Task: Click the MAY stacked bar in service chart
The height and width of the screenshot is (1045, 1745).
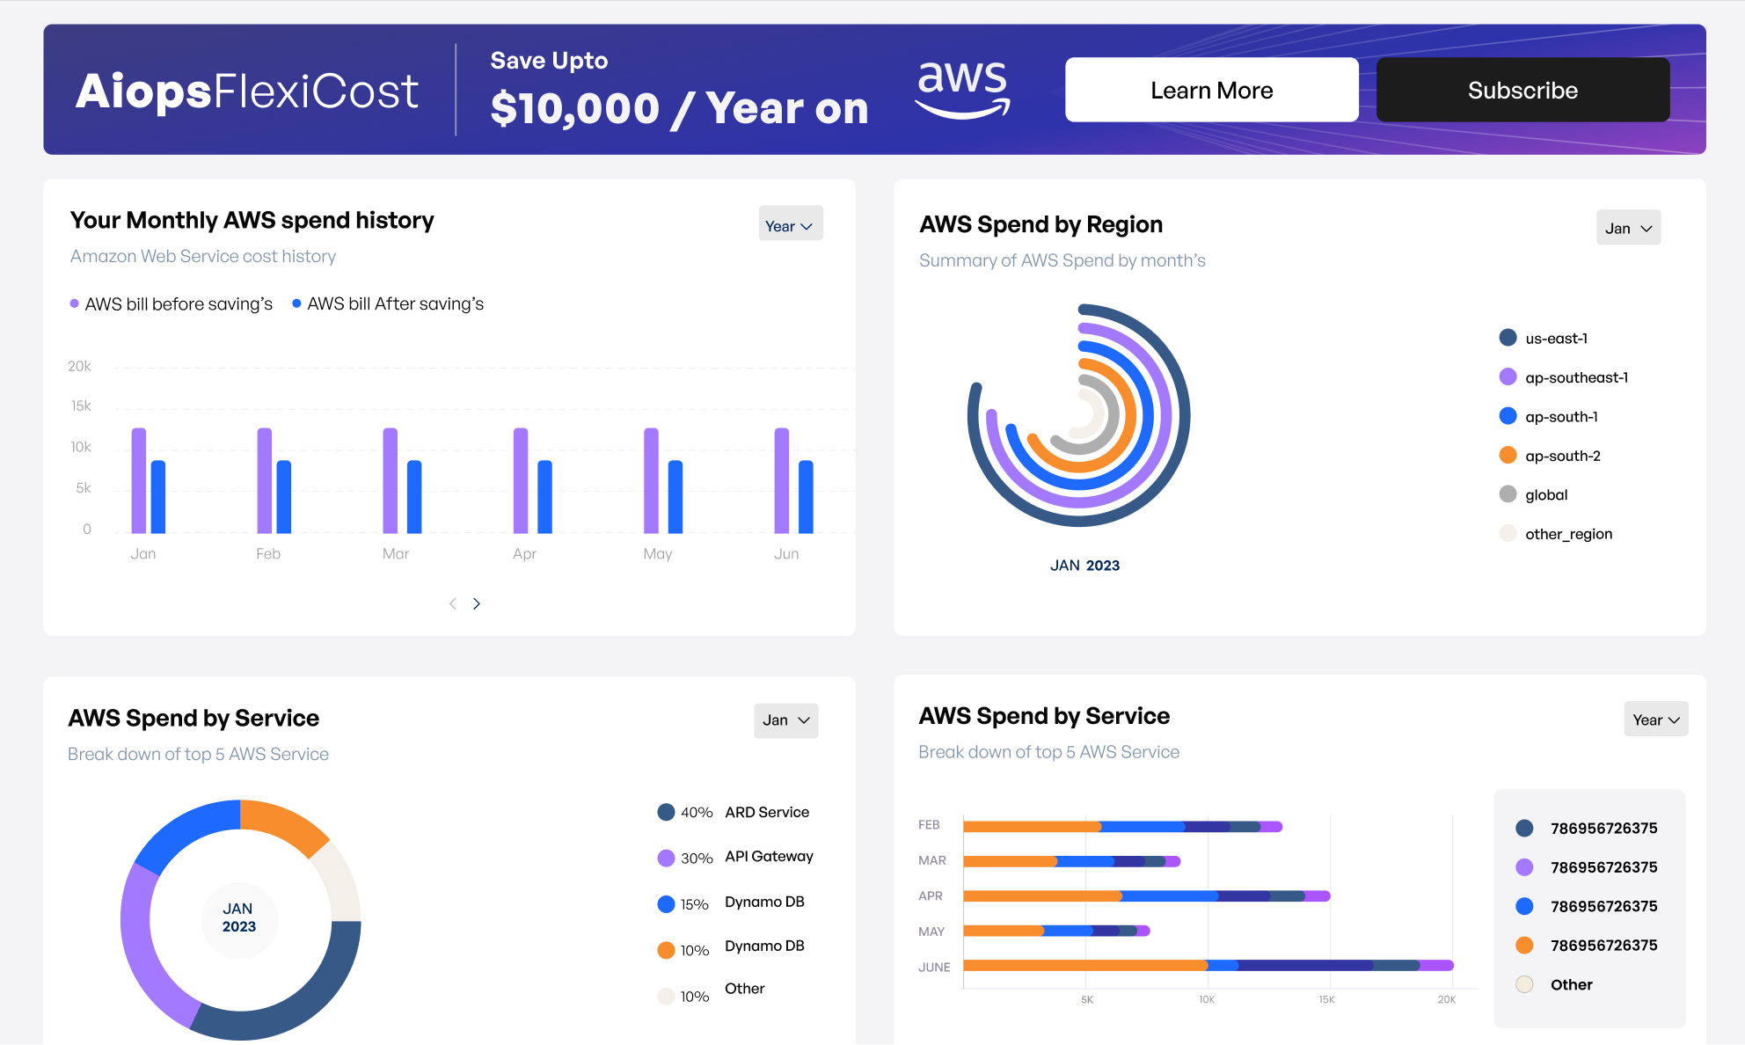Action: 1057,930
